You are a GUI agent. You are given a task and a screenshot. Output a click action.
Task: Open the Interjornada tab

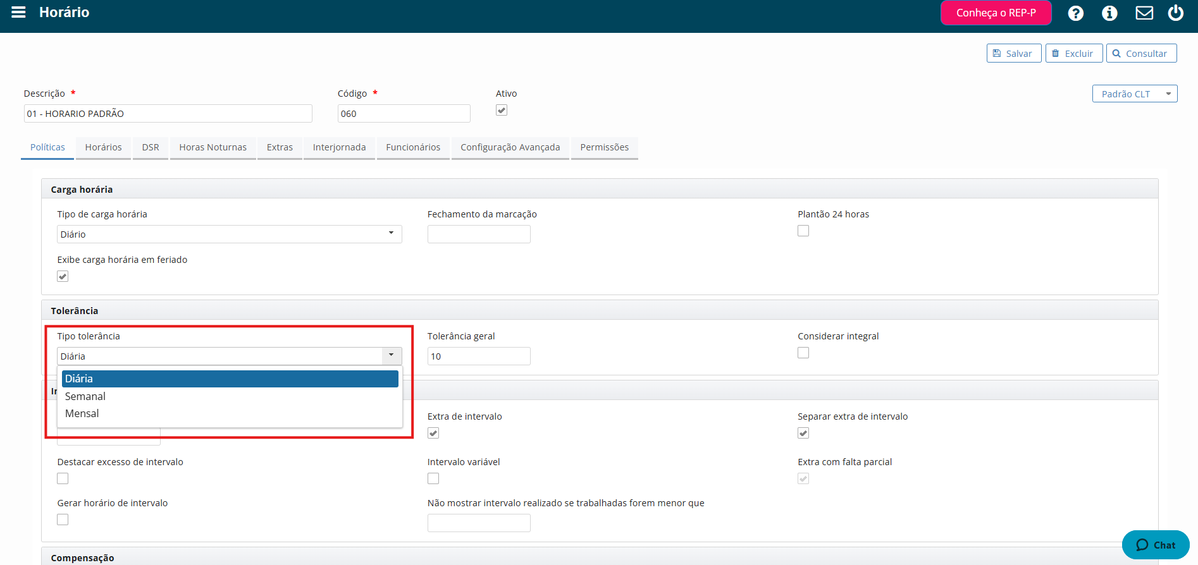[339, 147]
